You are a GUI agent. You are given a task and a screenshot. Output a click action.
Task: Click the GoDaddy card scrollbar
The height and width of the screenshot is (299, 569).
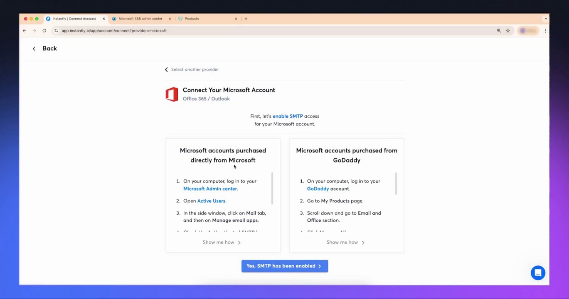[x=396, y=184]
